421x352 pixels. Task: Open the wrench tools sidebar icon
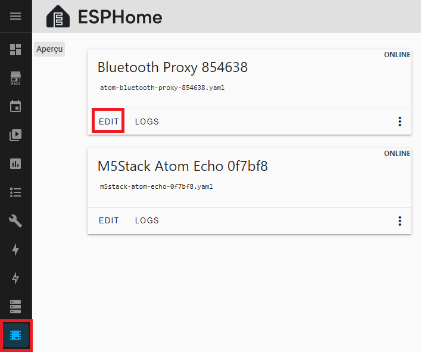[x=15, y=222]
